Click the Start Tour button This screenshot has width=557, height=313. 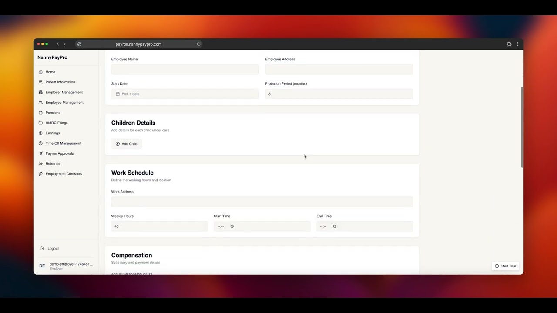tap(505, 266)
